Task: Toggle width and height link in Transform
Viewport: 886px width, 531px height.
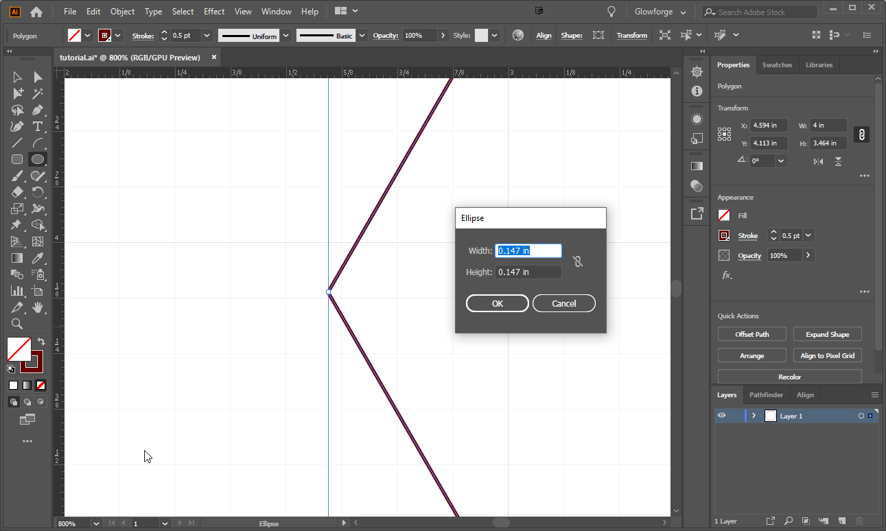Action: coord(862,134)
